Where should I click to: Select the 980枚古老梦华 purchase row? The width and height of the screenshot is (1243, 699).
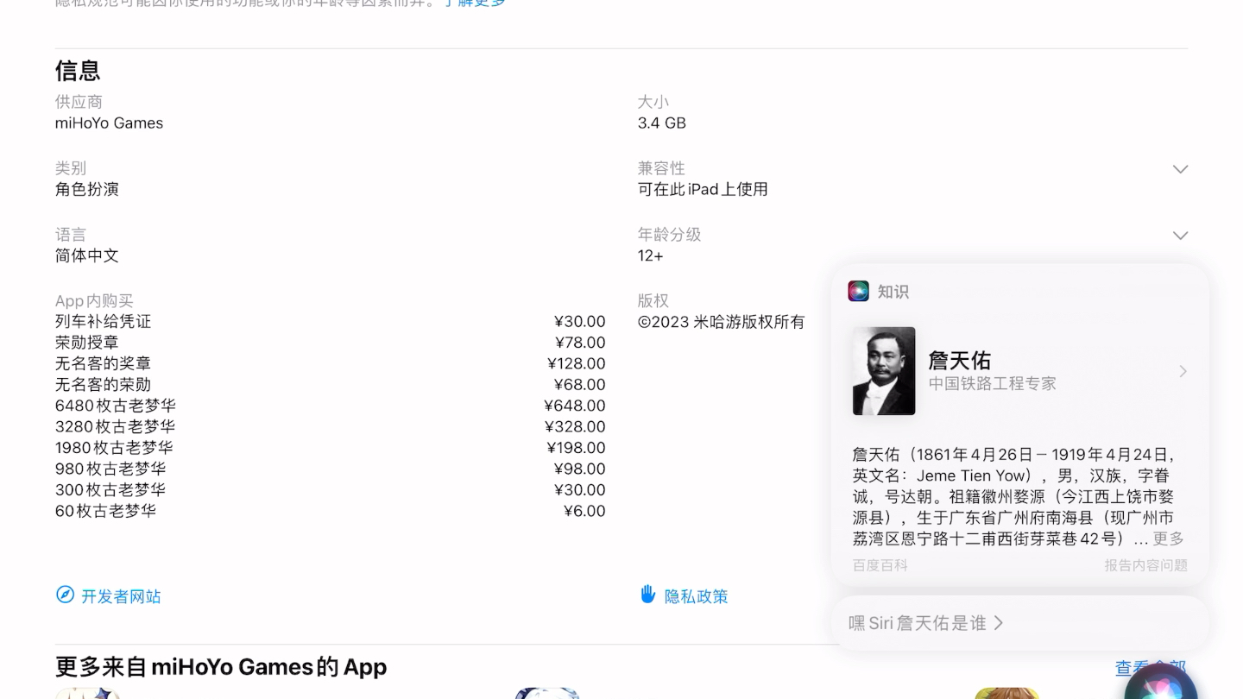click(331, 469)
